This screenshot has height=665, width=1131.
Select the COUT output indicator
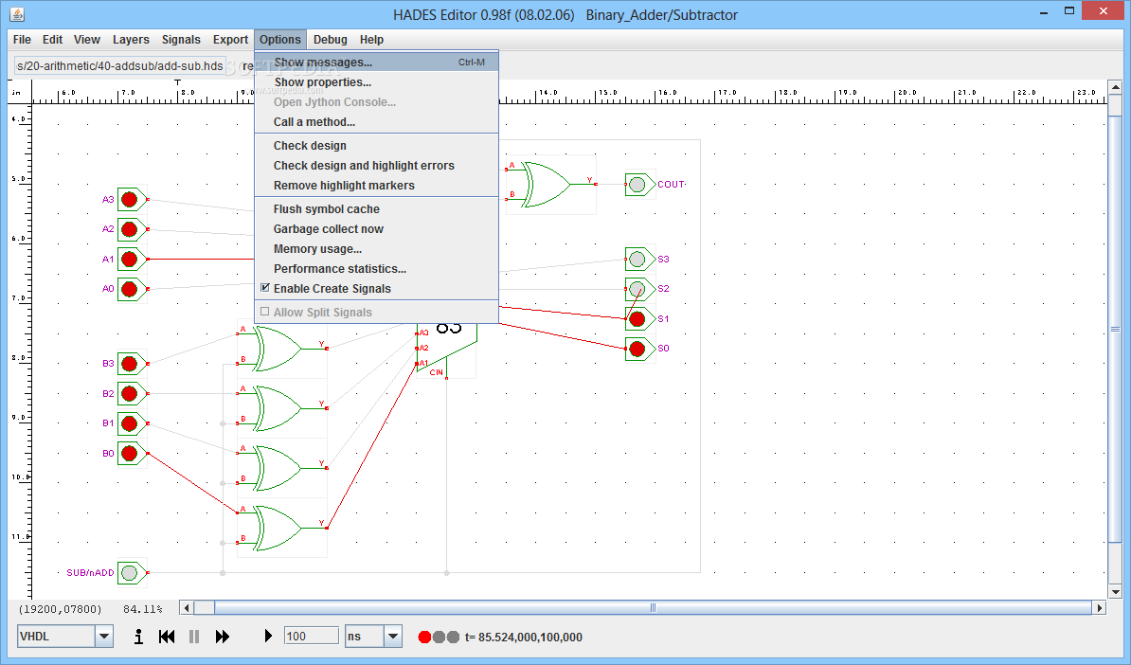[637, 185]
